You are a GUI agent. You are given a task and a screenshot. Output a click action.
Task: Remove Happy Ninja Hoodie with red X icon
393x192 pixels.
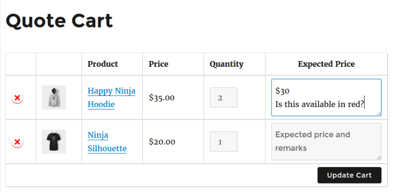click(17, 98)
